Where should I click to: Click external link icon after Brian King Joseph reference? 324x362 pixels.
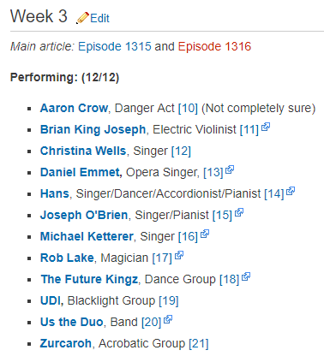[x=266, y=127]
